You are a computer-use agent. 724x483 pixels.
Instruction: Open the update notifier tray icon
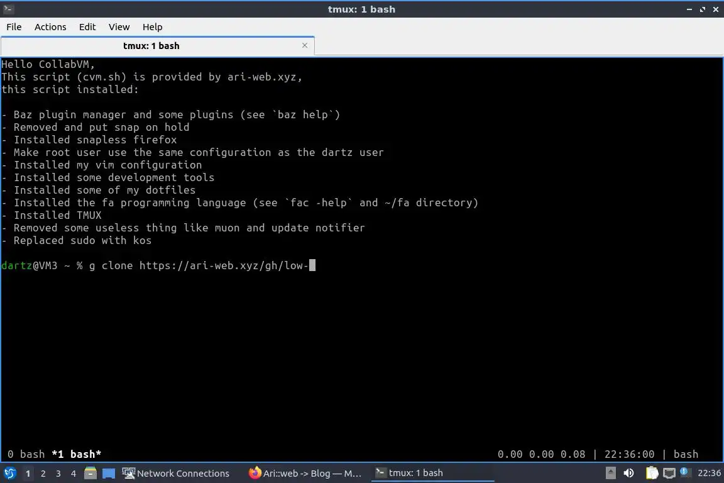point(684,472)
